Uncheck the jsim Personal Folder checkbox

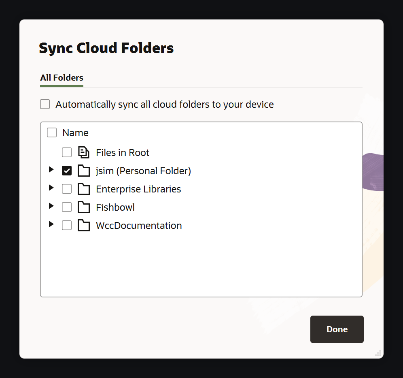point(67,171)
